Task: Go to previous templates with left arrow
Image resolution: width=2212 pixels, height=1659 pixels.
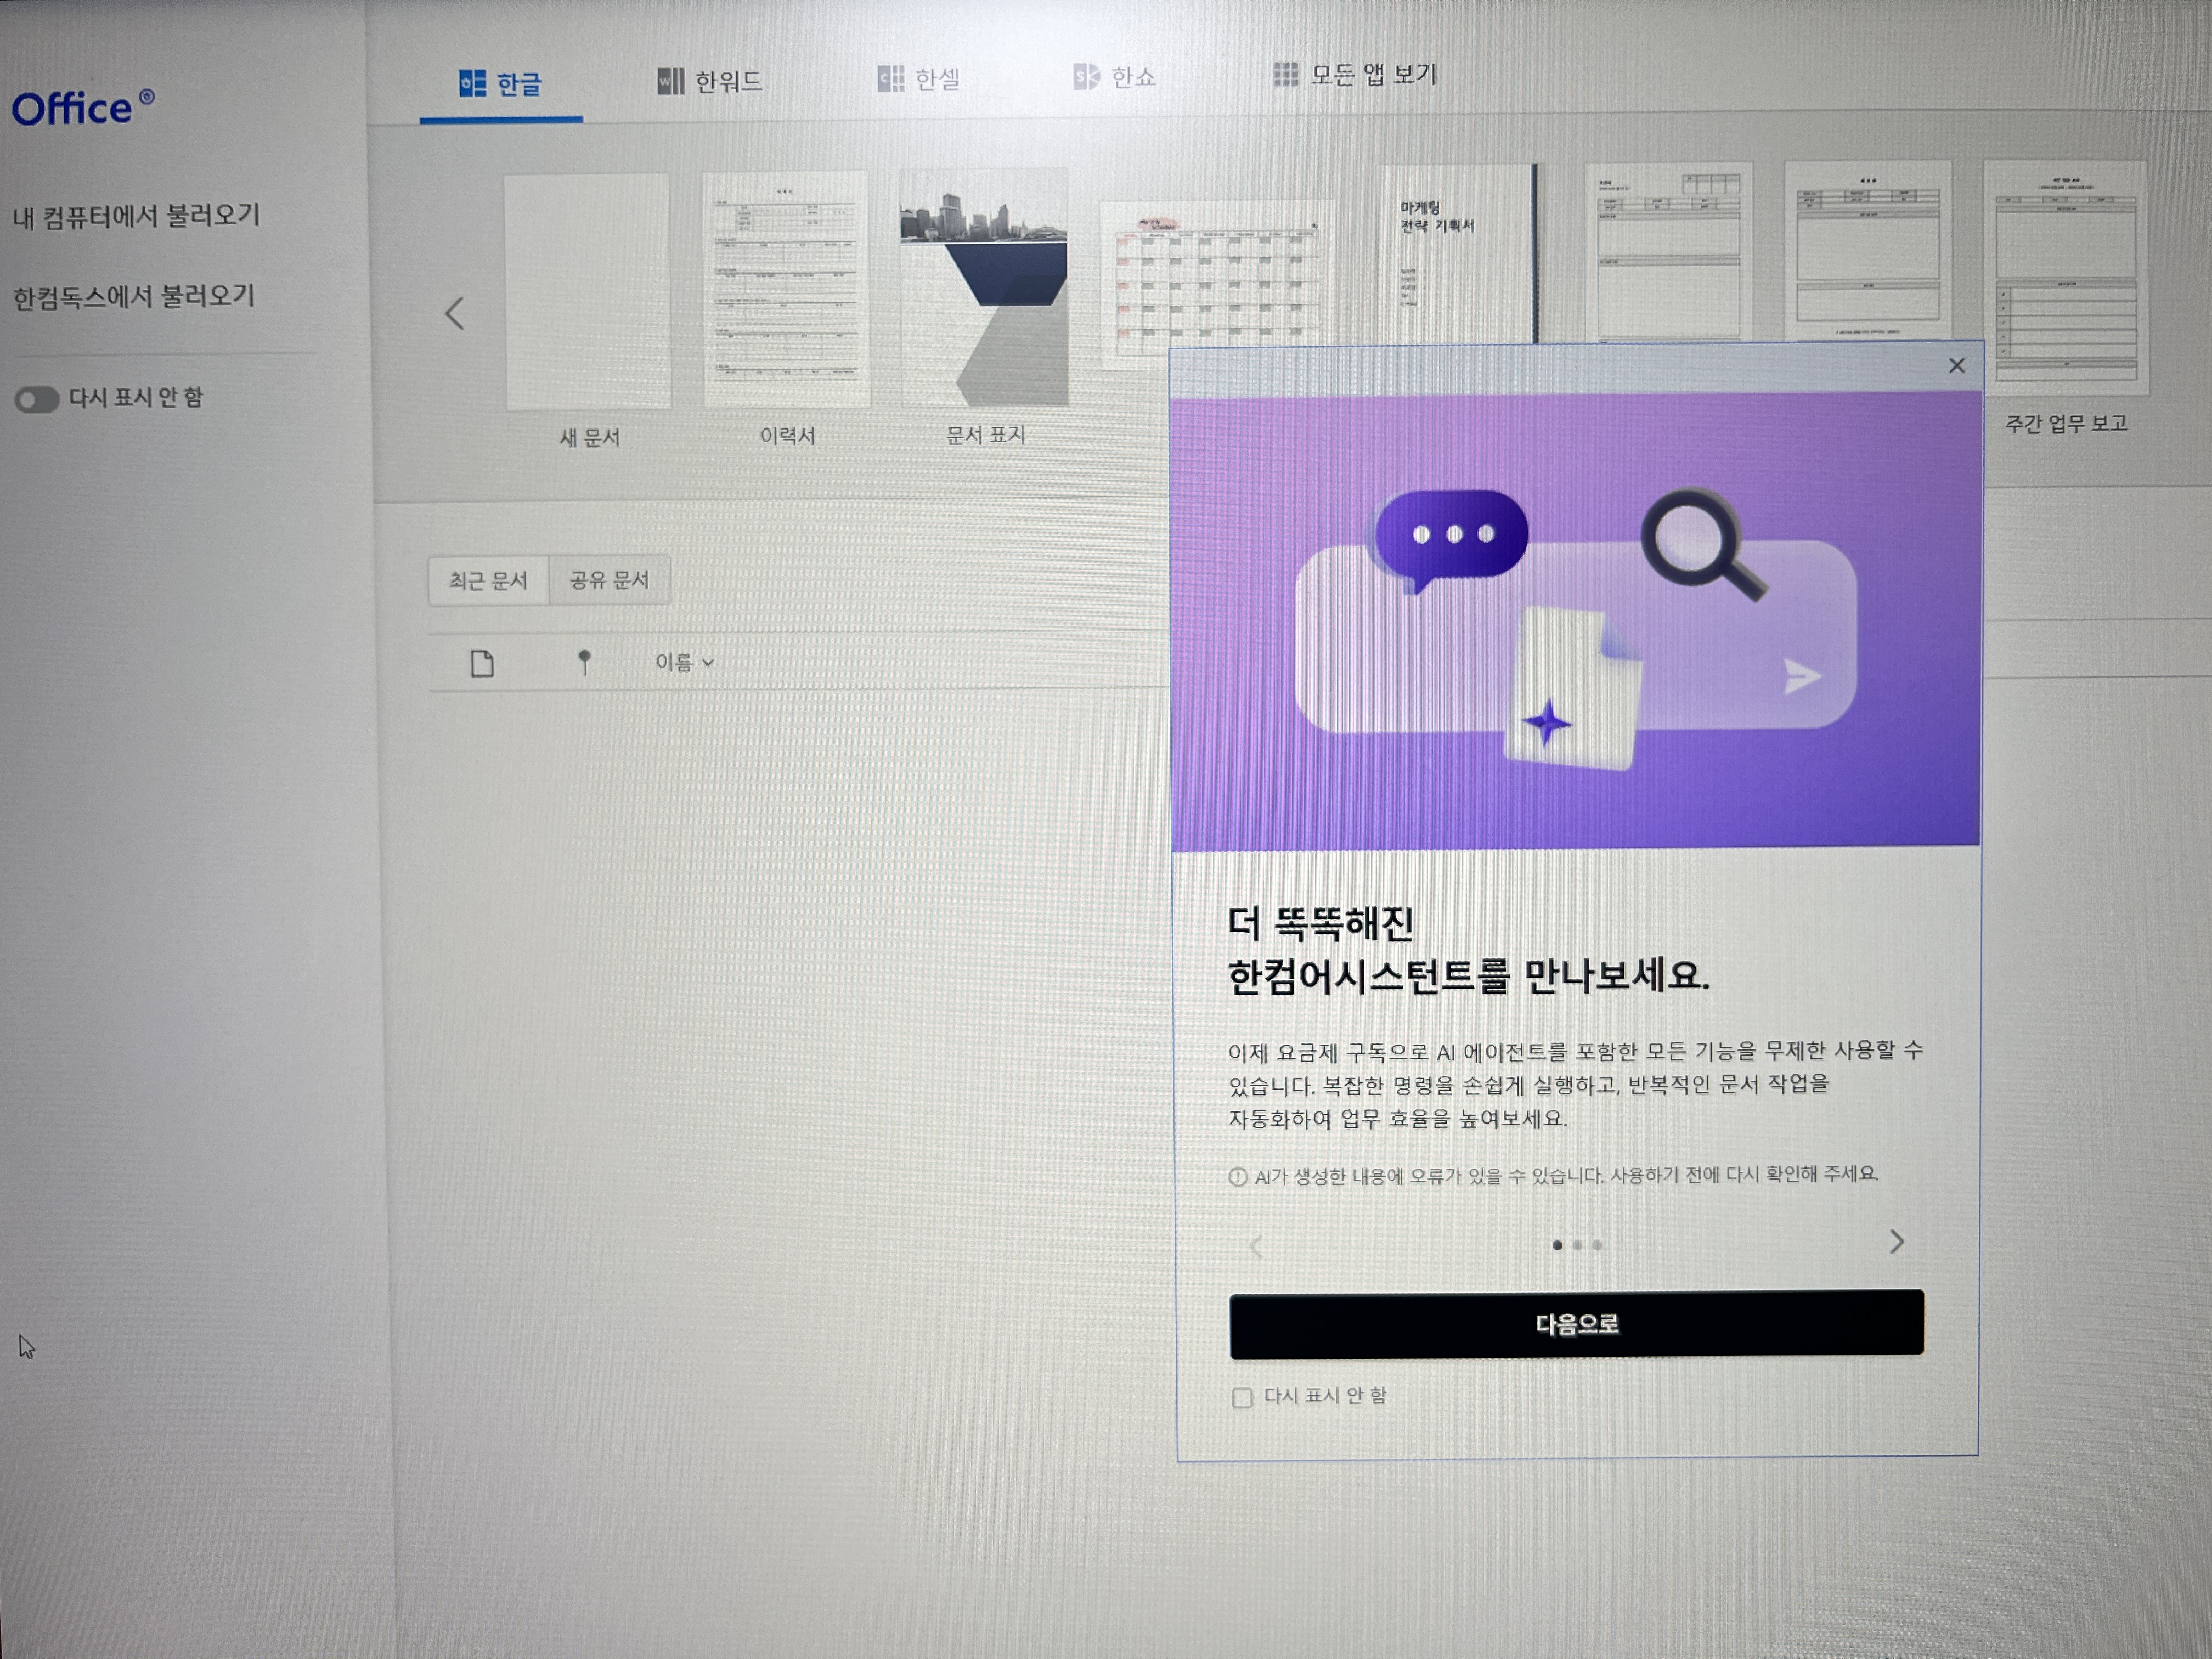Action: (x=454, y=313)
